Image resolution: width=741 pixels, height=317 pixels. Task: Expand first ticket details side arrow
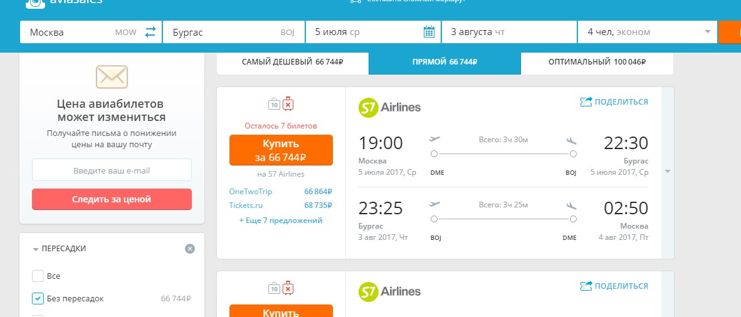668,172
